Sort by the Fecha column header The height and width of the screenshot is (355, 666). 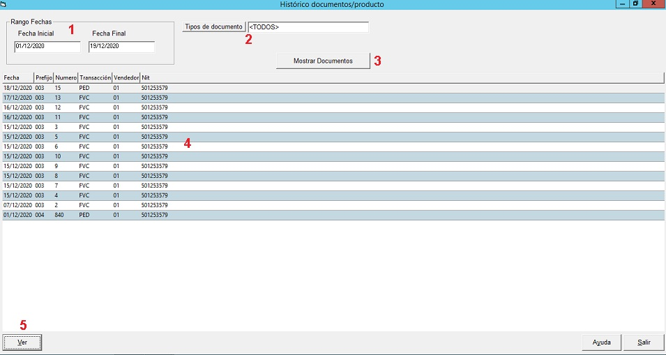tap(17, 78)
